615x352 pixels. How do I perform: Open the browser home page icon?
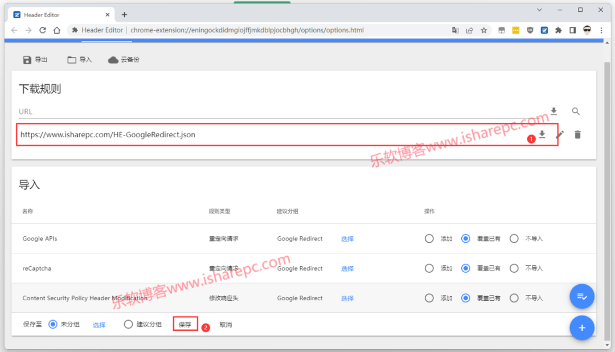[57, 30]
